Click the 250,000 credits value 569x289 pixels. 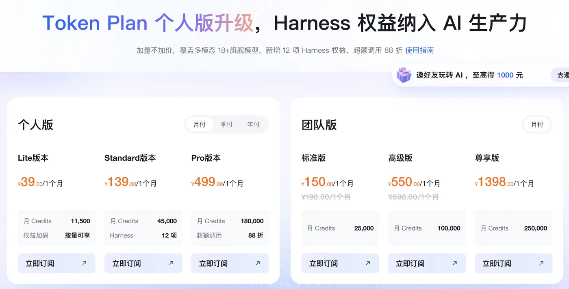tap(536, 229)
